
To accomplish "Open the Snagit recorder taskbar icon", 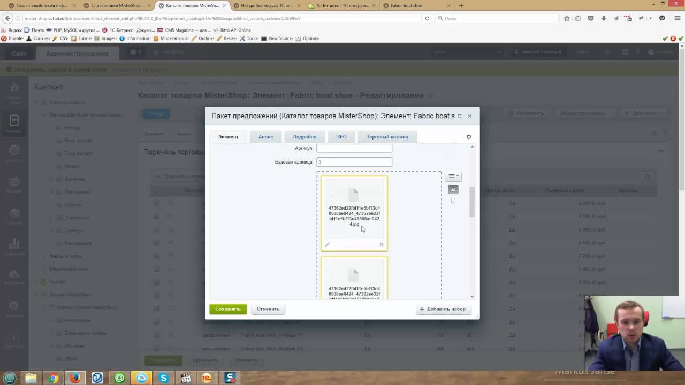I will point(230,378).
